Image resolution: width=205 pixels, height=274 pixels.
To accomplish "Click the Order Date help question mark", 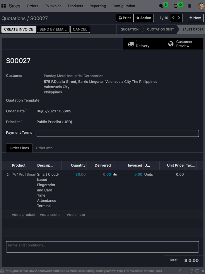I will tap(26, 110).
